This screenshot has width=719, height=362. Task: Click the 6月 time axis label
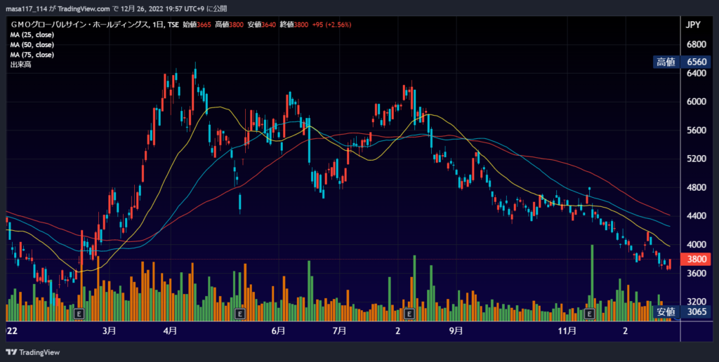coord(278,331)
